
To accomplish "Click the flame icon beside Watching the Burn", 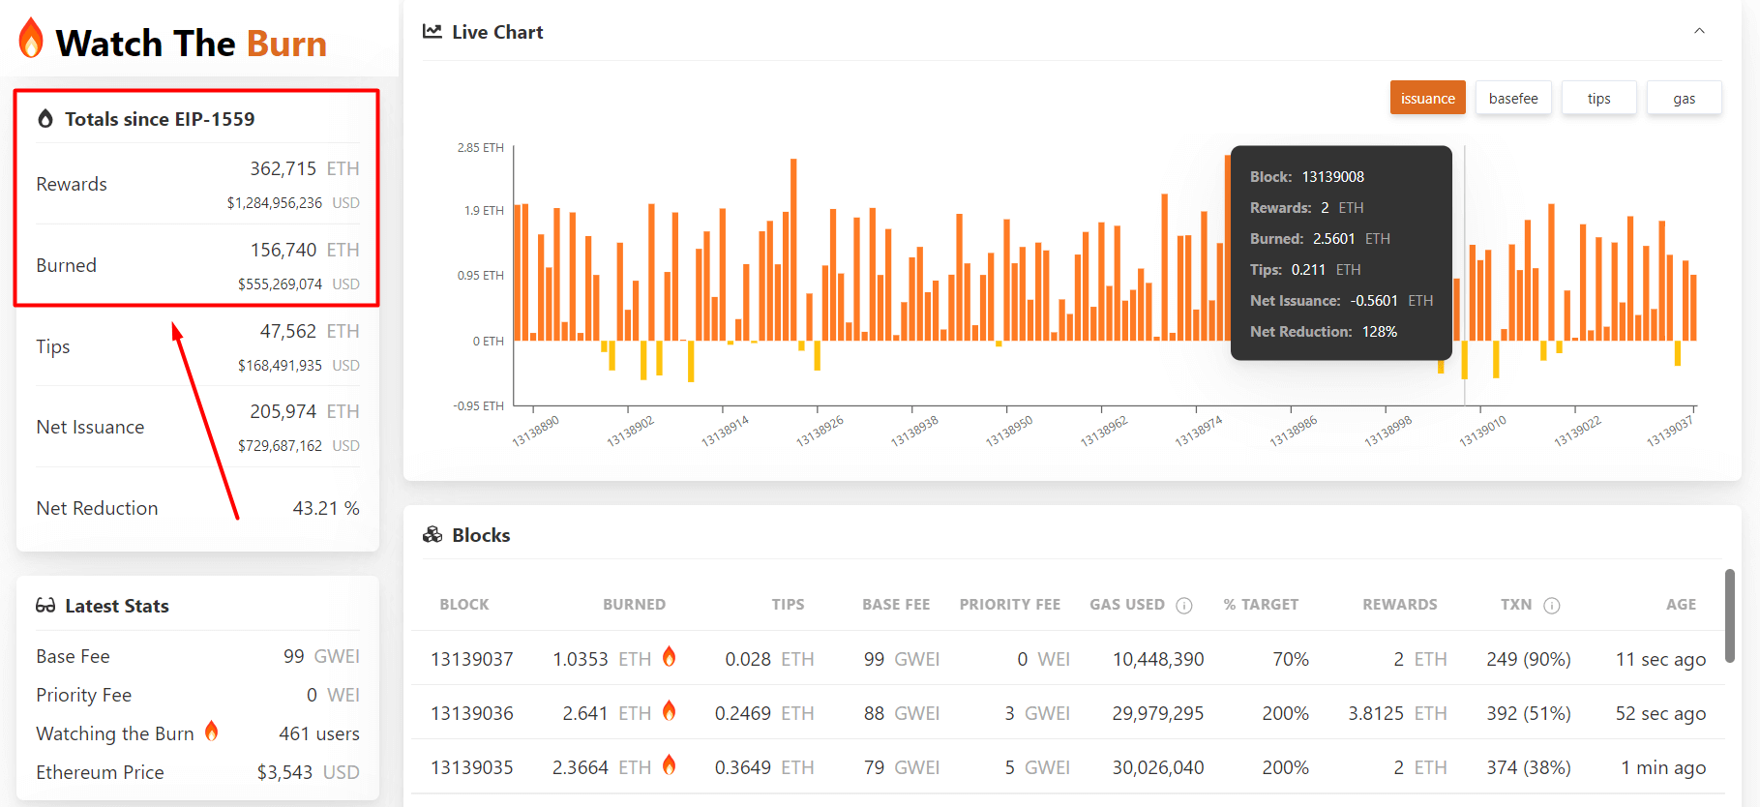I will coord(211,732).
